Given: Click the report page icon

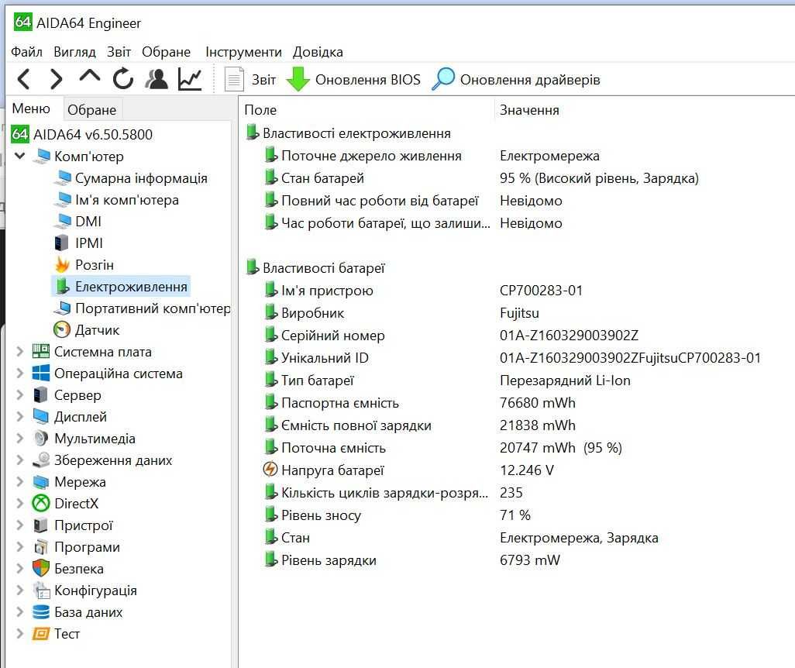Looking at the screenshot, I should point(234,79).
